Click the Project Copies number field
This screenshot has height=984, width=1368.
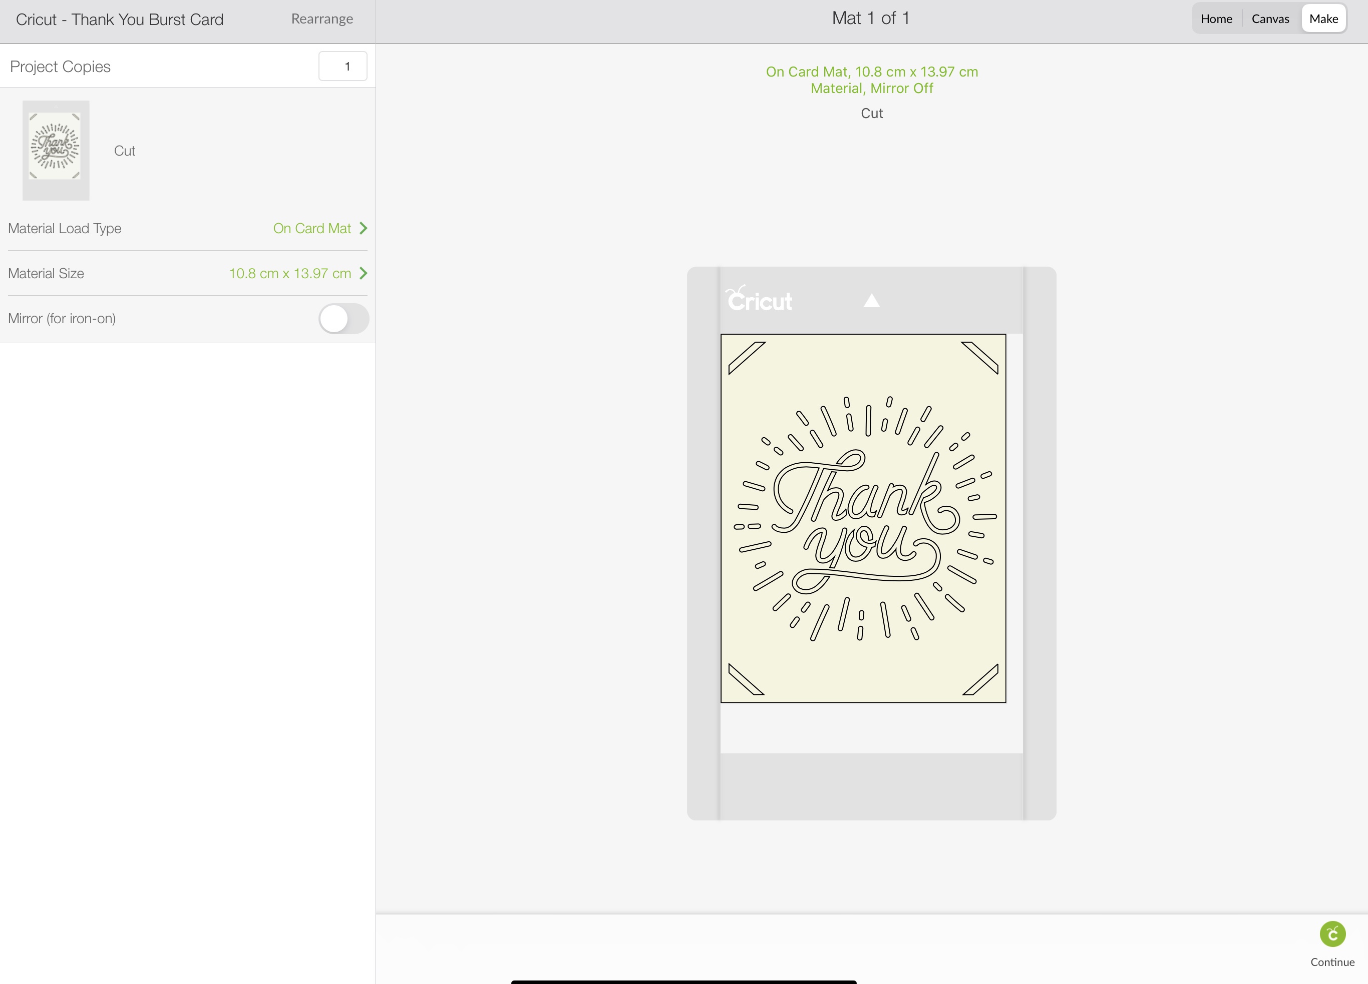click(x=343, y=66)
